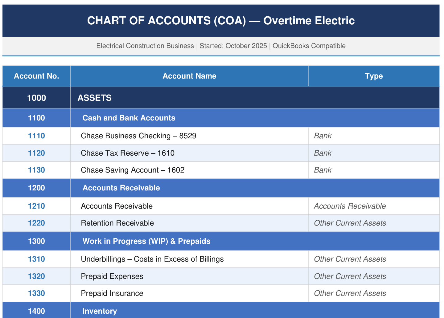Click the Bank type in Chase Tax Reserve row
Viewport: 444px width, 318px height.
[323, 153]
